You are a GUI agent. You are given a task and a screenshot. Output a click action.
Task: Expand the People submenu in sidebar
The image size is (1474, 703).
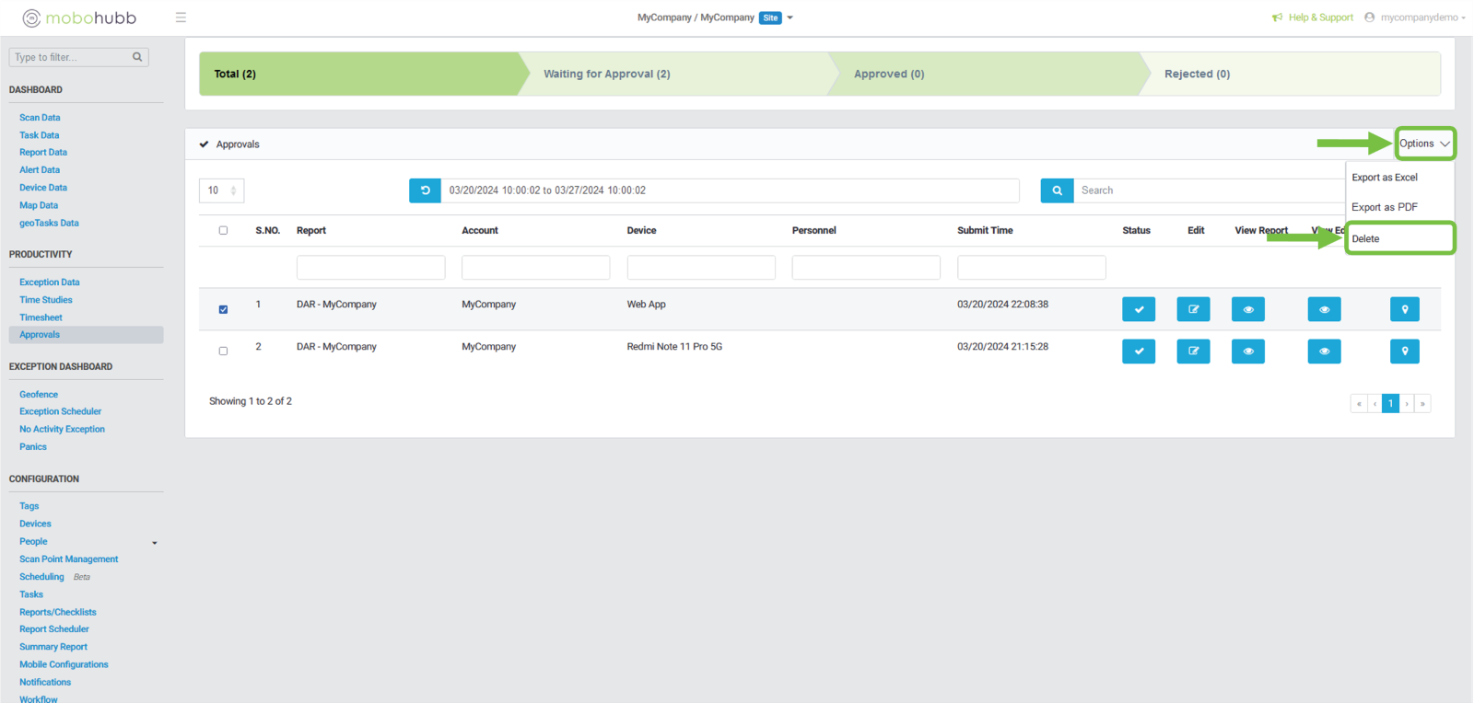(154, 543)
